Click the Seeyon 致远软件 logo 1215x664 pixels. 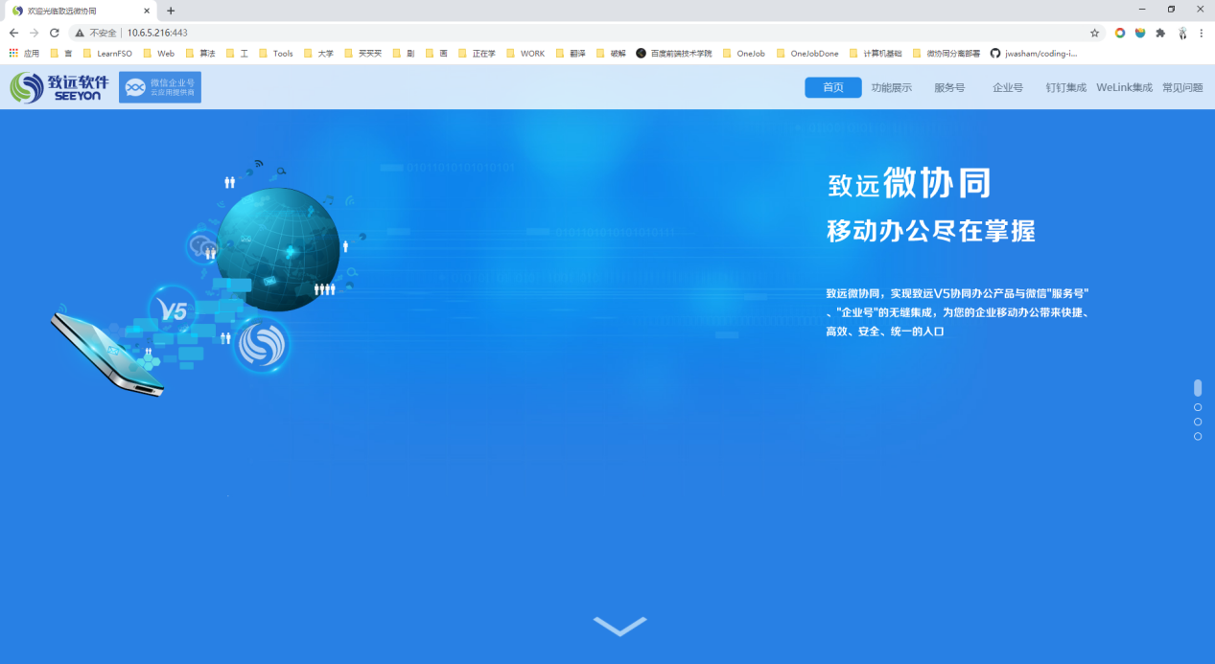[x=59, y=87]
